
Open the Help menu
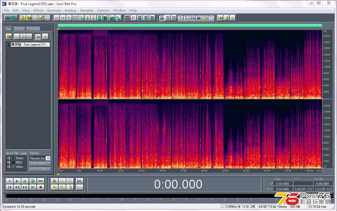tap(133, 10)
